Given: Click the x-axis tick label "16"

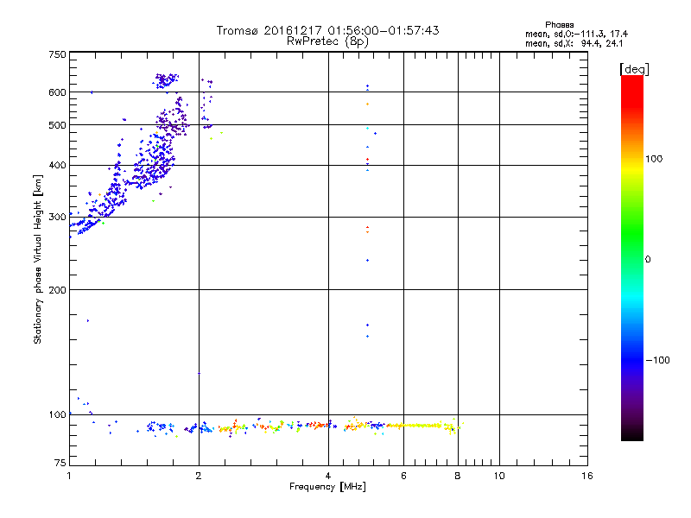Looking at the screenshot, I should [x=587, y=476].
